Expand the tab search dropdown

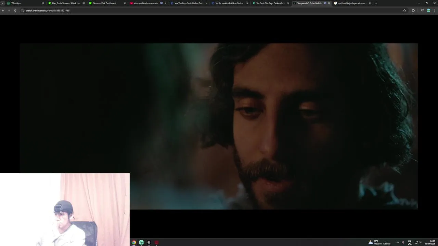click(x=2, y=3)
